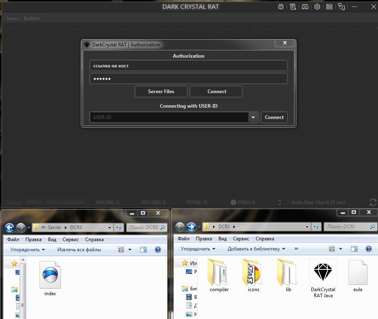Click the host link input field
The height and width of the screenshot is (319, 378).
point(189,66)
